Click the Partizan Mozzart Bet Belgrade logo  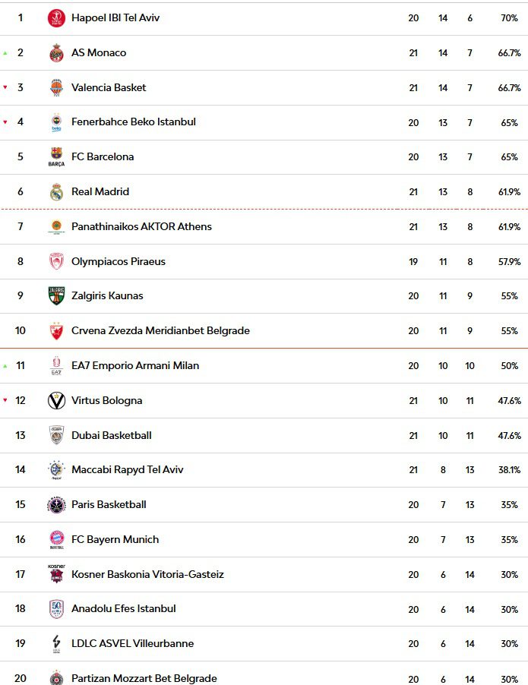tap(56, 677)
